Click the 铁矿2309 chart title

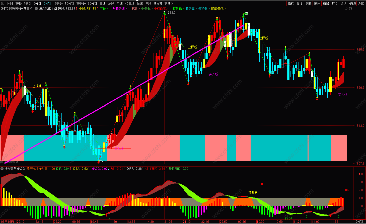coord(17,8)
